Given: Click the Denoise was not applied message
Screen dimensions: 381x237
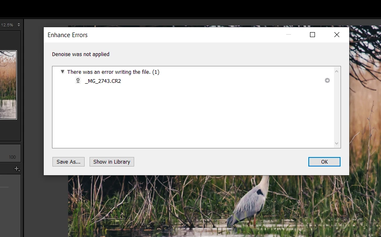Looking at the screenshot, I should (x=80, y=54).
